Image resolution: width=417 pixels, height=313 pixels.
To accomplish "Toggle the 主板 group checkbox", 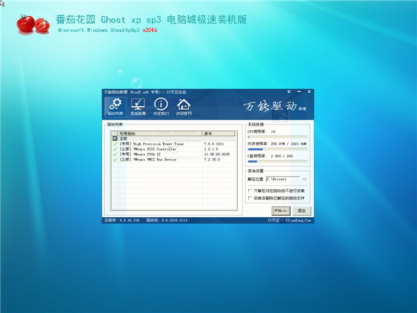I will pyautogui.click(x=115, y=138).
